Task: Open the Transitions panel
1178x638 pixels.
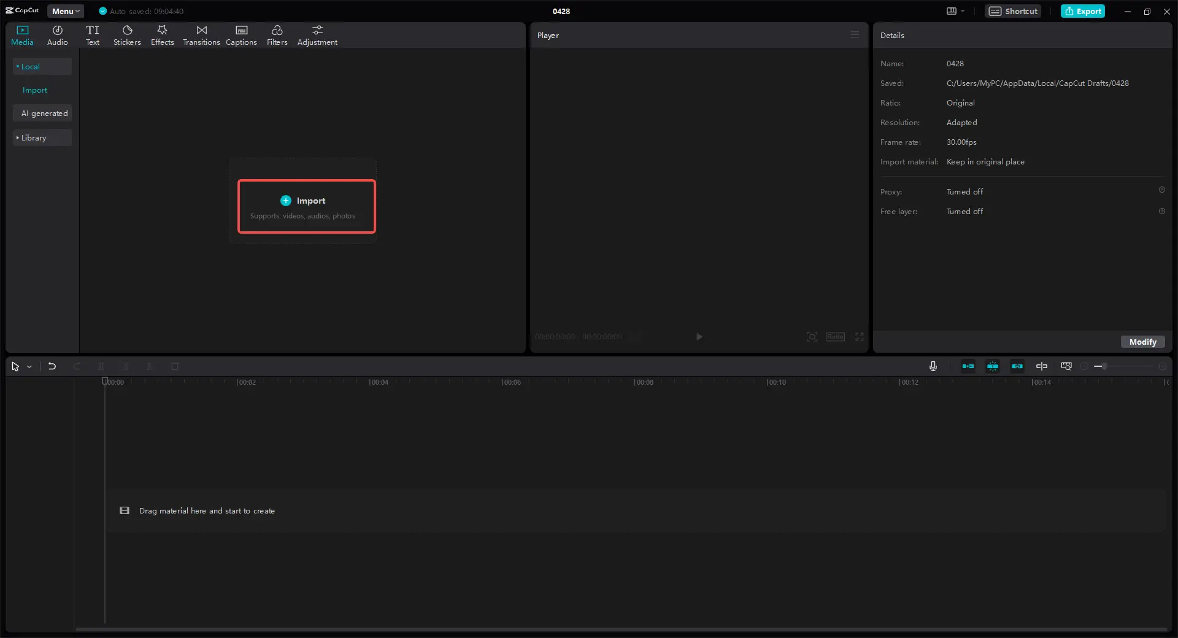Action: (201, 34)
